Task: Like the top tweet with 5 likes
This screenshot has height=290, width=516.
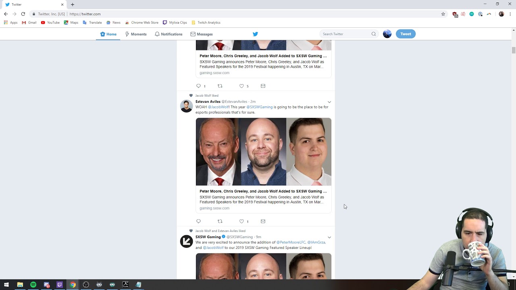Action: click(x=241, y=86)
